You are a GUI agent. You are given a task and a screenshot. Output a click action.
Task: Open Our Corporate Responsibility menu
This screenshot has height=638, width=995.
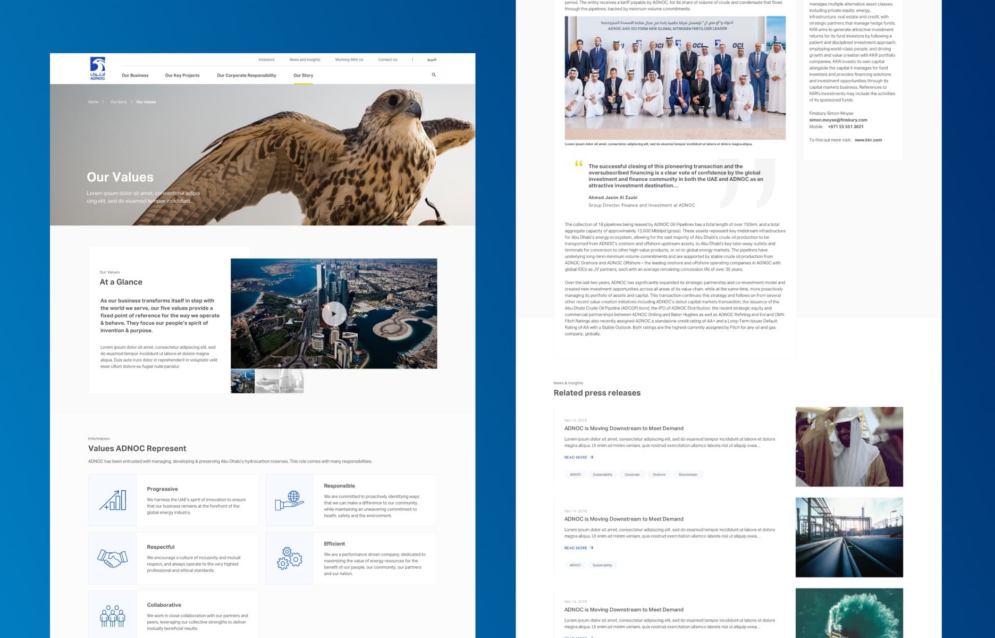point(247,75)
